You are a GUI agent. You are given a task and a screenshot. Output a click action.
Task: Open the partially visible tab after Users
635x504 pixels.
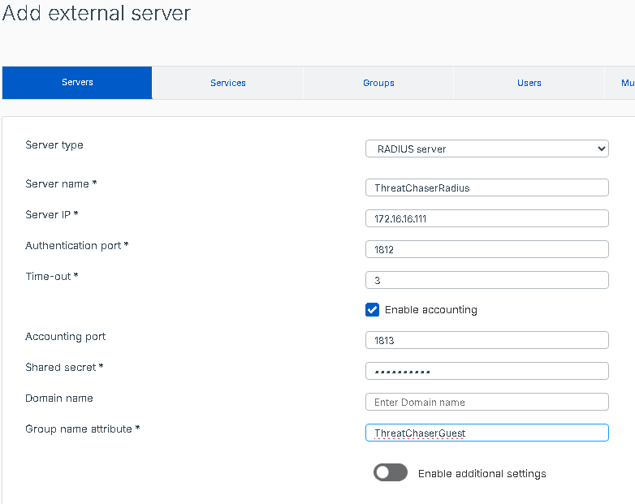(x=624, y=83)
